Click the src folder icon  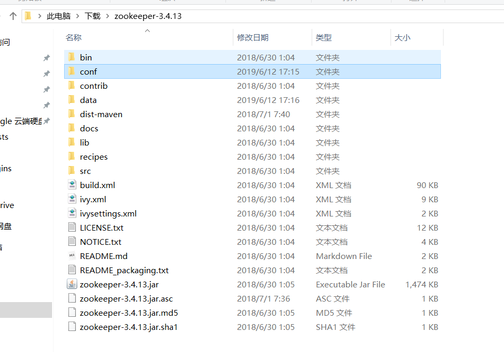click(71, 171)
